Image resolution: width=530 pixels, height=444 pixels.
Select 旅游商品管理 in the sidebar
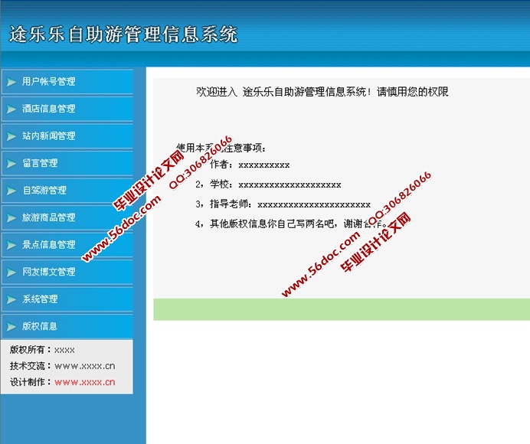tap(49, 218)
